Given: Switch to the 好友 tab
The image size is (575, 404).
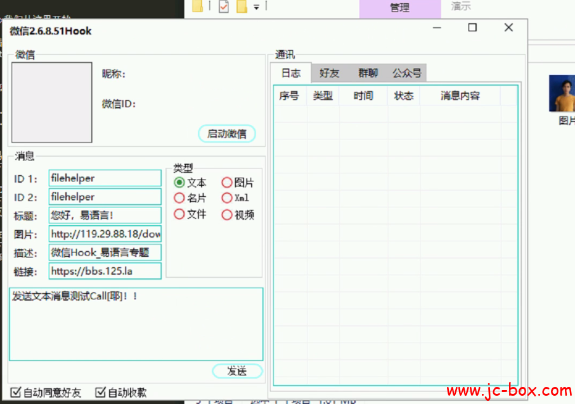Looking at the screenshot, I should click(x=329, y=73).
